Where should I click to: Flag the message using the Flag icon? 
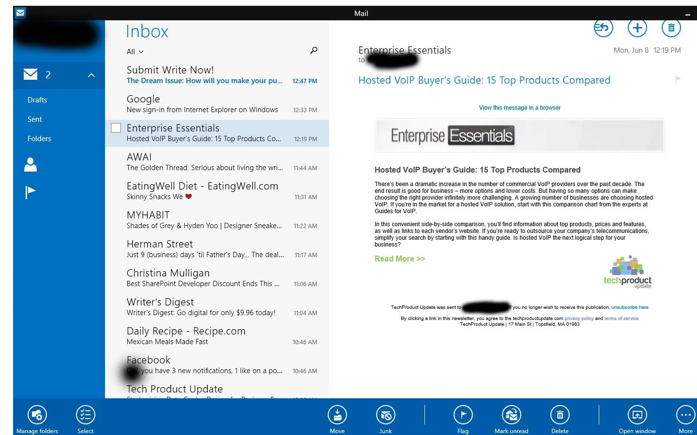[x=463, y=415]
